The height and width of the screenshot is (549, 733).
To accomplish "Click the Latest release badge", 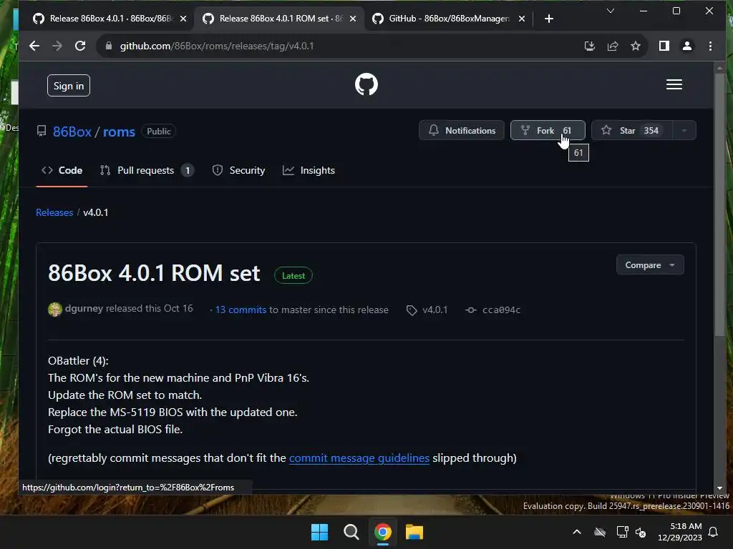I will coord(293,275).
